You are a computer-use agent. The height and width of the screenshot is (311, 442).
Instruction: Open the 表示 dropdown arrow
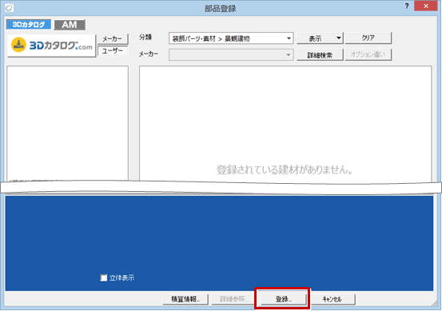339,38
